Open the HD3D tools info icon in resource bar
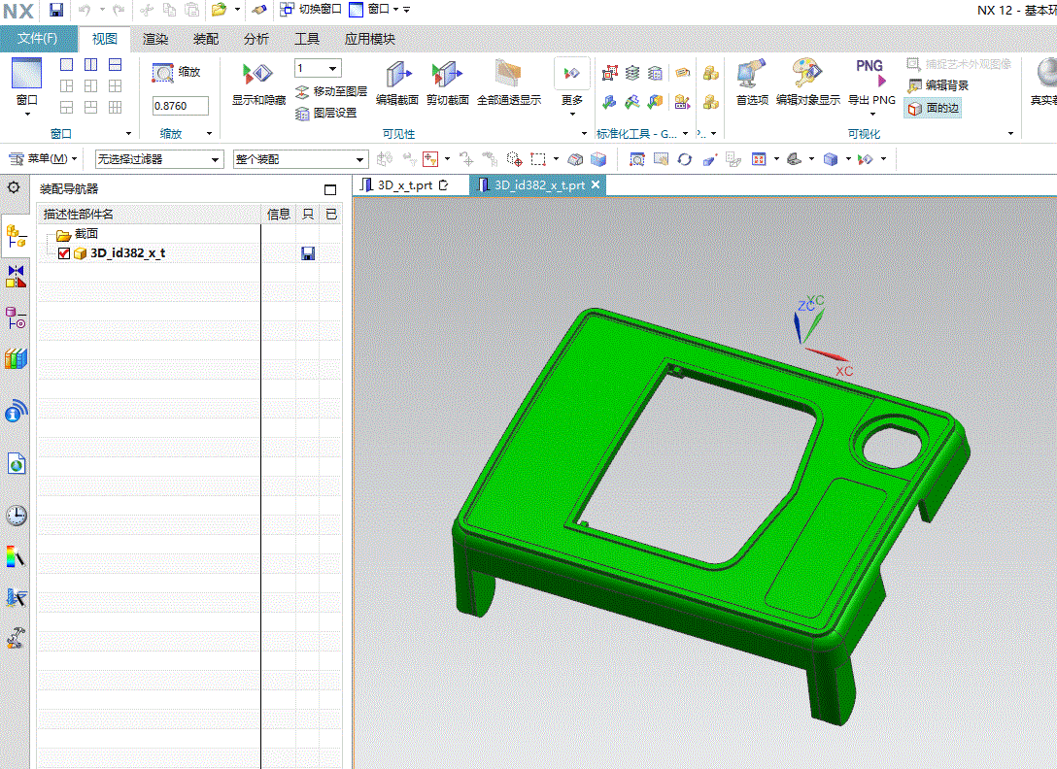Viewport: 1057px width, 769px height. (17, 411)
